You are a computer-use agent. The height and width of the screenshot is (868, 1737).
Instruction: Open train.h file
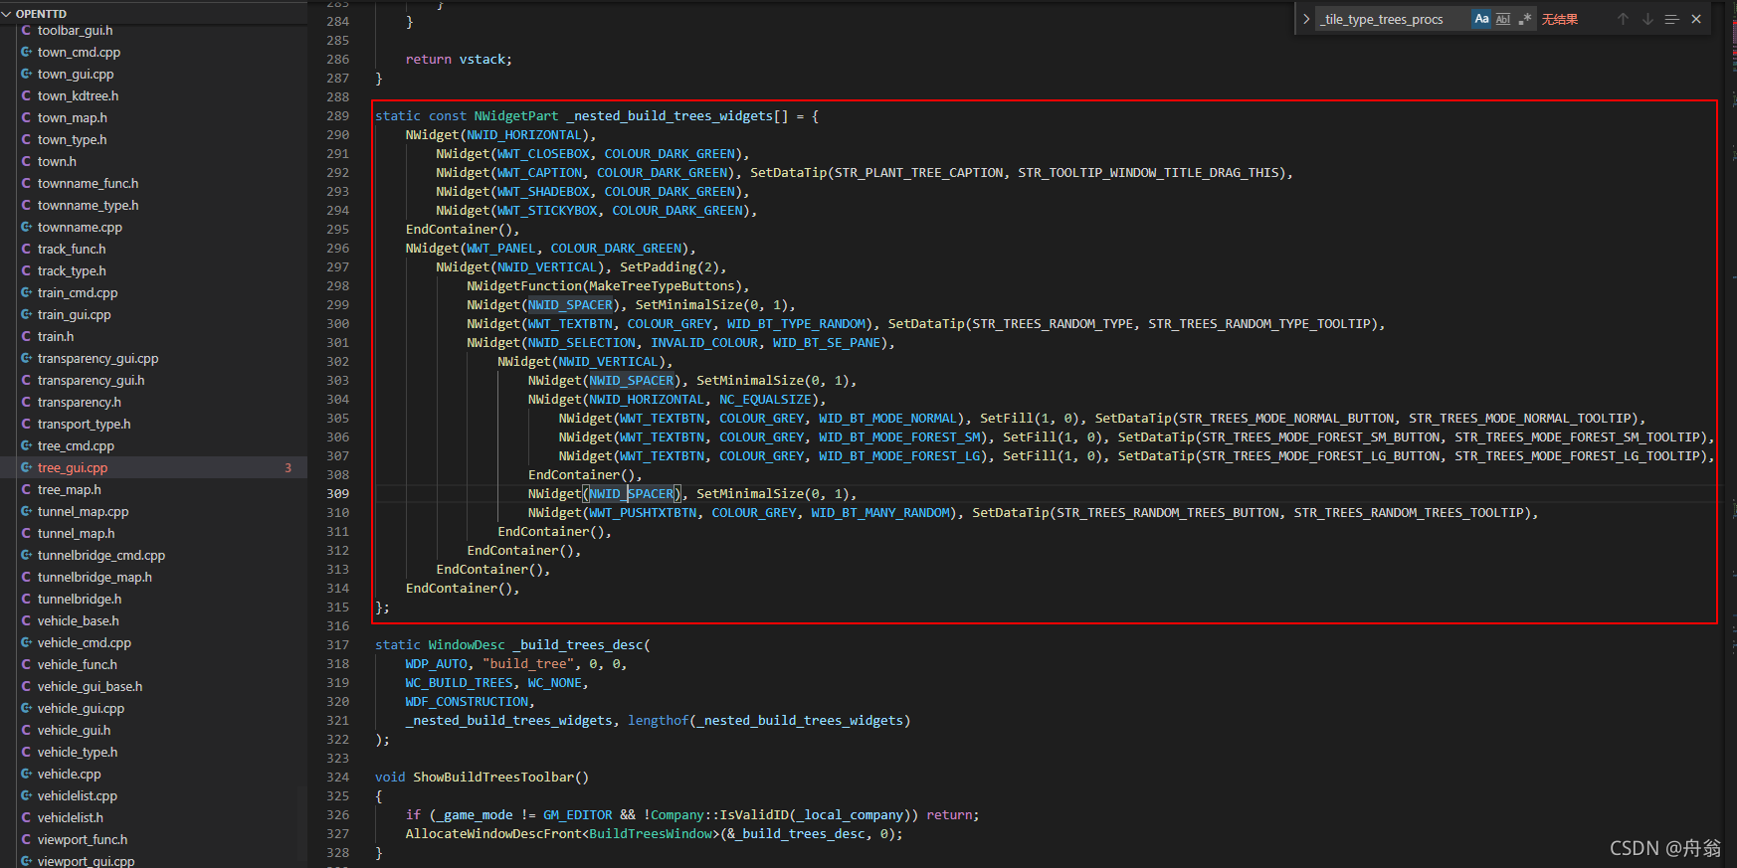153,336
